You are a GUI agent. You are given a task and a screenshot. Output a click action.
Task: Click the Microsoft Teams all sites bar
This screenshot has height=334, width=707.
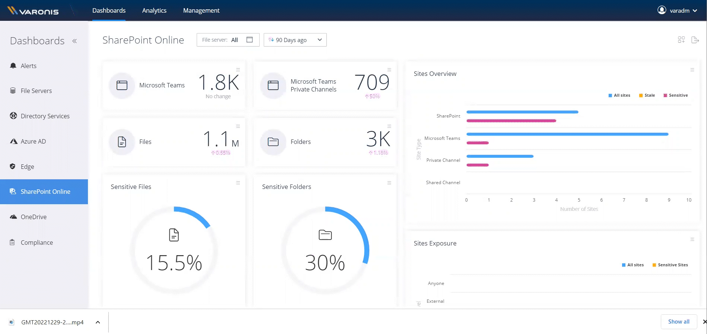tap(567, 134)
